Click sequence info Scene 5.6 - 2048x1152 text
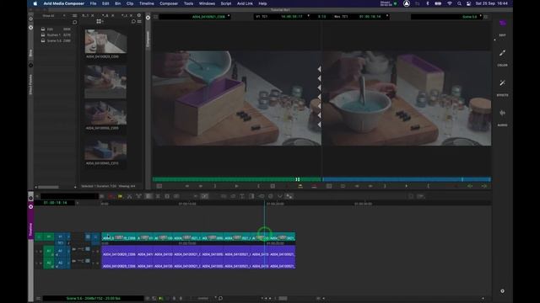 tap(93, 298)
